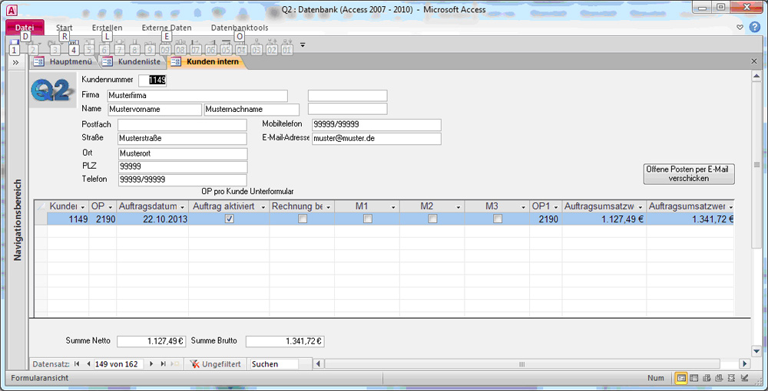
Task: Open Microsoft Access Help question mark icon
Action: click(754, 28)
